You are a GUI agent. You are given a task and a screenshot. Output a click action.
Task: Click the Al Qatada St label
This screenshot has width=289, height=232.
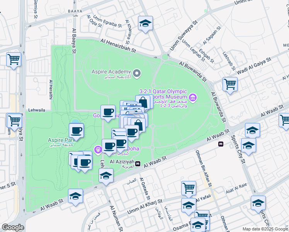(x=145, y=189)
